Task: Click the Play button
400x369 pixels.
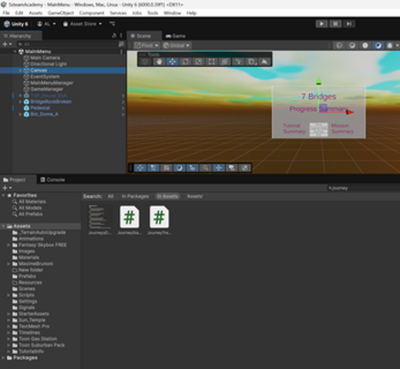Action: coord(322,24)
